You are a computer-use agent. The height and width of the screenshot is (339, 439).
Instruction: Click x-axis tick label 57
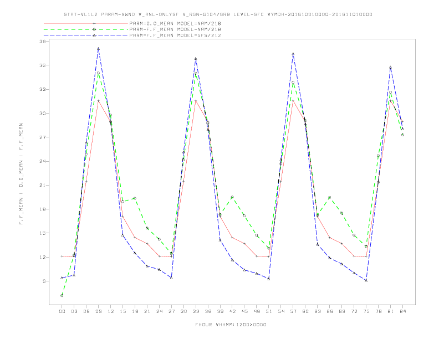pyautogui.click(x=293, y=311)
